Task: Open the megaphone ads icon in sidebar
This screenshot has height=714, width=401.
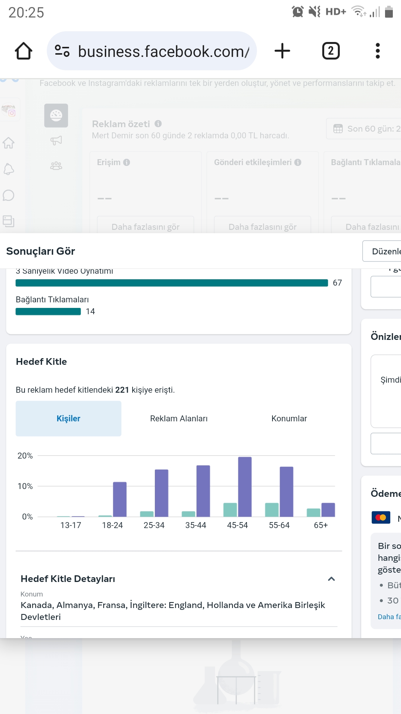Action: [56, 141]
